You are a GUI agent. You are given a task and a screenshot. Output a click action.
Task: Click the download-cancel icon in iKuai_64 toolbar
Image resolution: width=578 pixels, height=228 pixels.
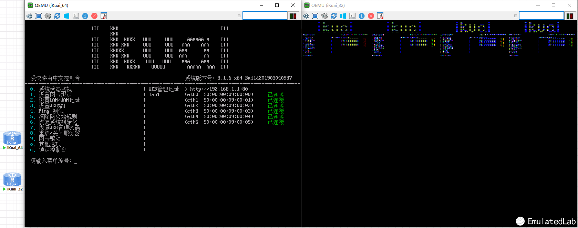[x=104, y=16]
